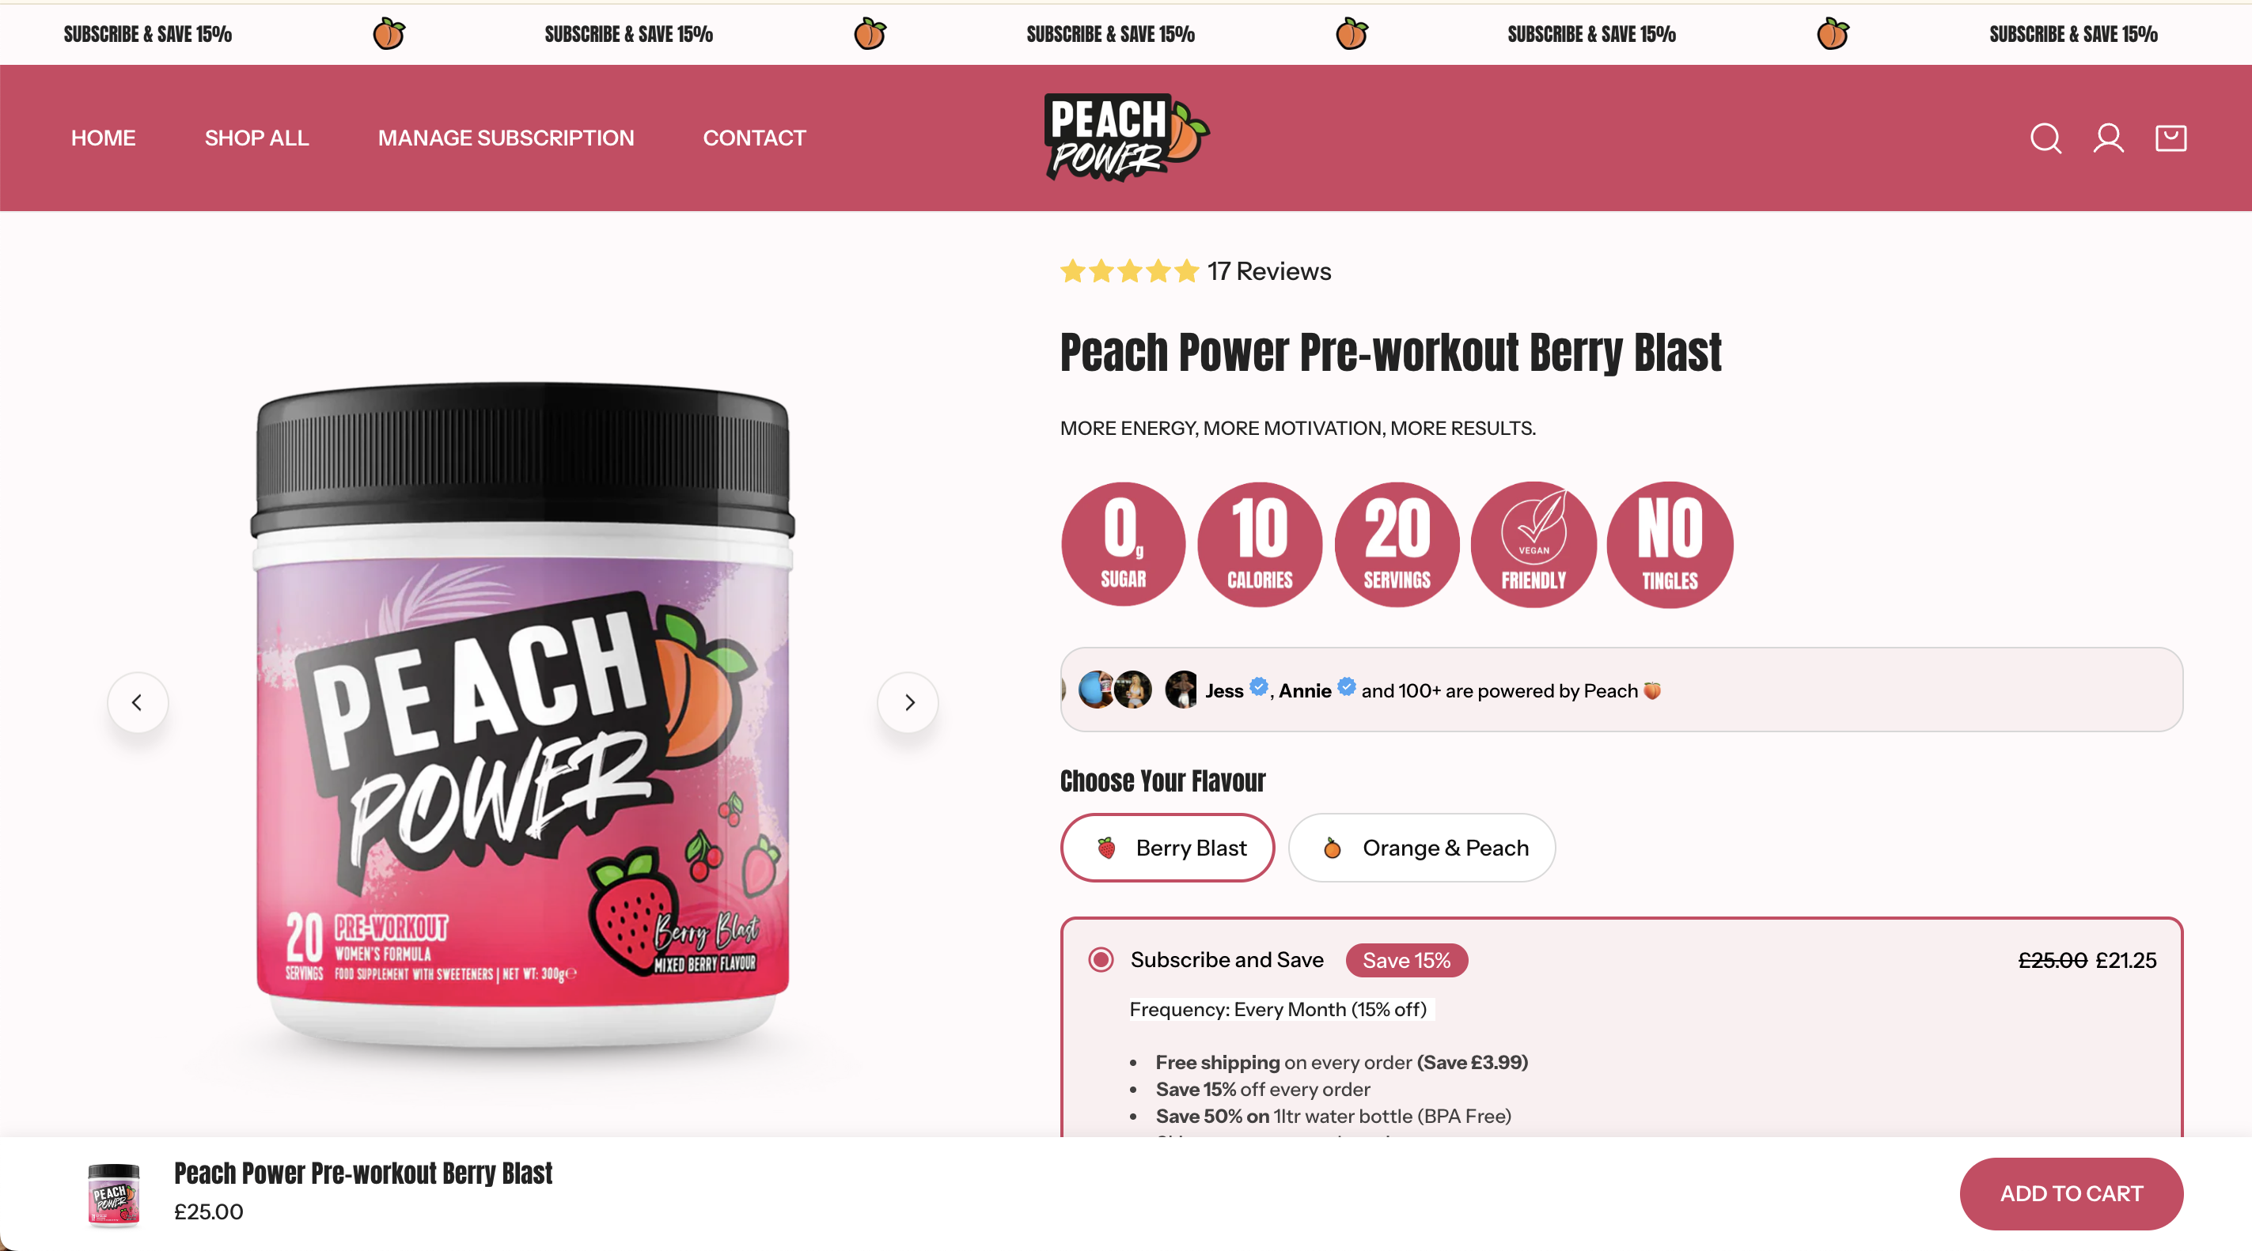Show the previous product image
Viewport: 2252px width, 1251px height.
(x=137, y=701)
